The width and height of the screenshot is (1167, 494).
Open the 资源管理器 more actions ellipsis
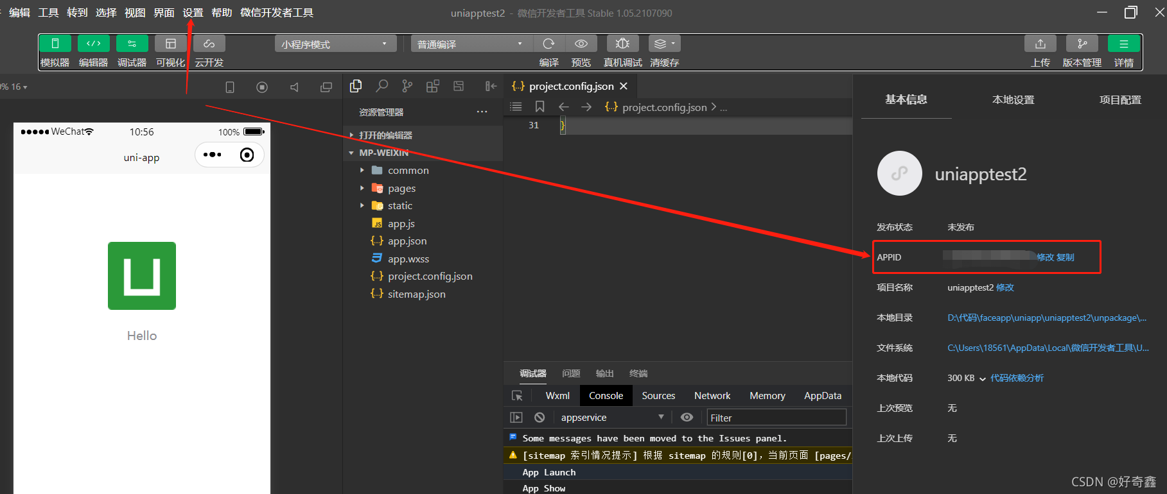pos(482,112)
